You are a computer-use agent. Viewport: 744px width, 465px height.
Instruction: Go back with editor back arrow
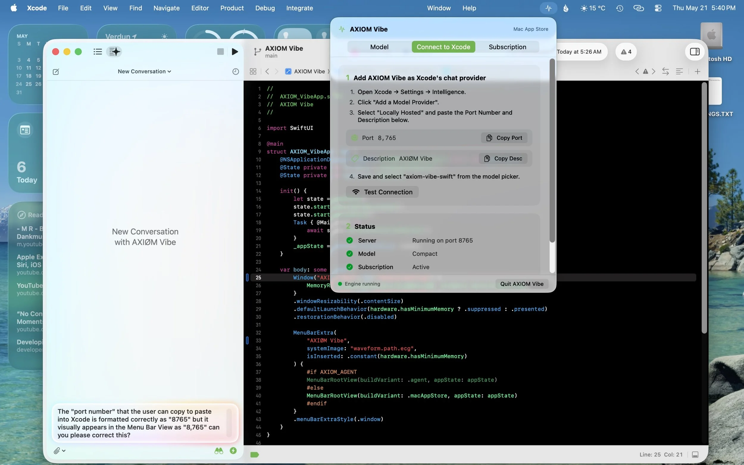click(267, 71)
